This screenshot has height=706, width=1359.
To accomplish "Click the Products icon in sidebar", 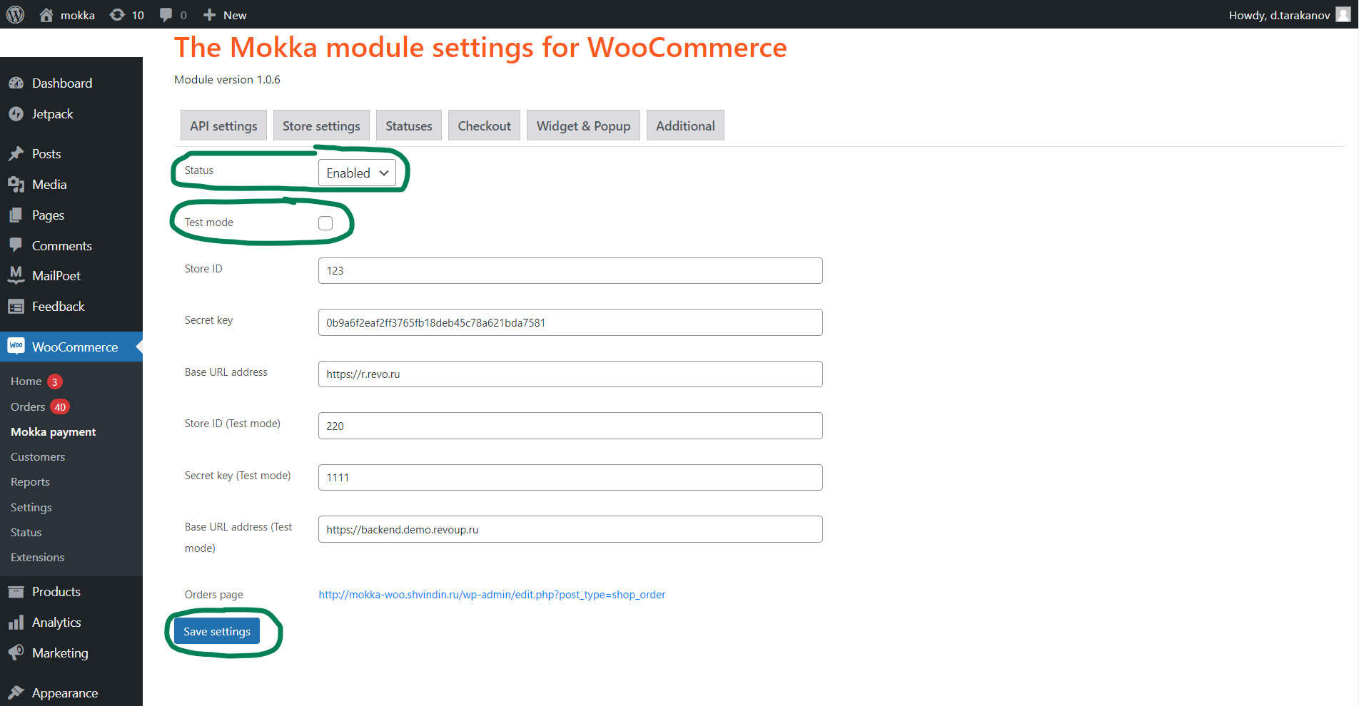I will (16, 592).
